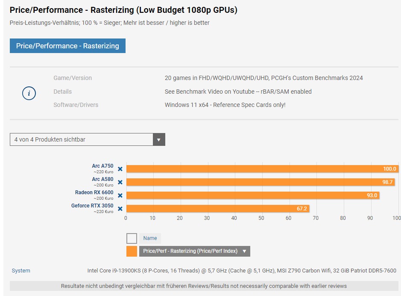Click the dropdown arrow on the product selector
The width and height of the screenshot is (401, 296).
(x=159, y=139)
